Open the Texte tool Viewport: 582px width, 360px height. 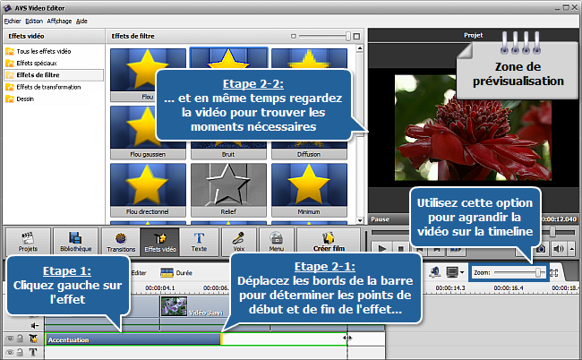199,242
